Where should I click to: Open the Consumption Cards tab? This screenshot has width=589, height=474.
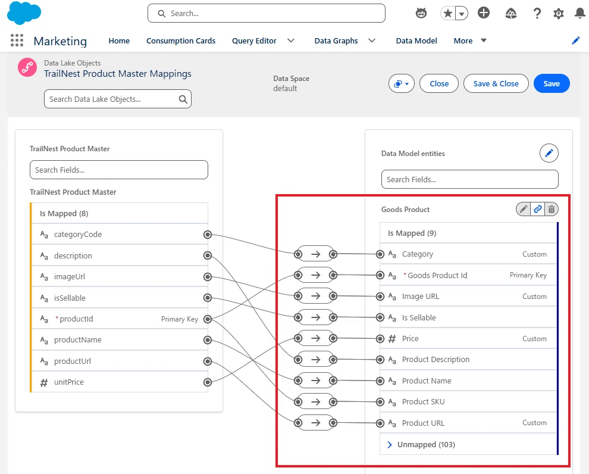pos(181,40)
